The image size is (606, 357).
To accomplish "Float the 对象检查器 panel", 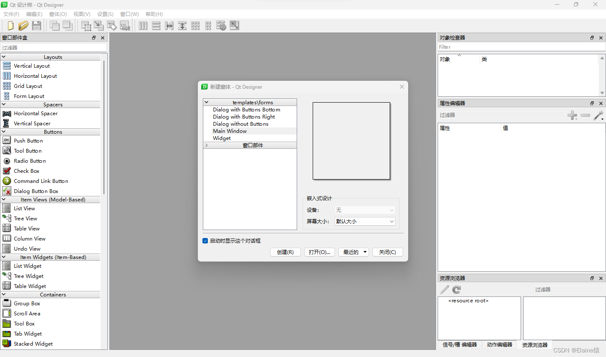I will [592, 38].
